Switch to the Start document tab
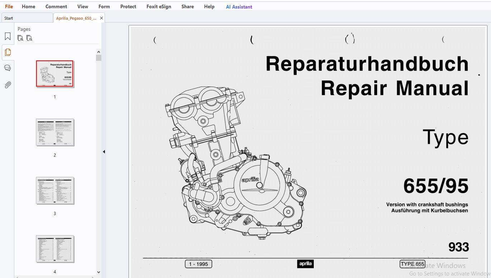 pos(27,18)
